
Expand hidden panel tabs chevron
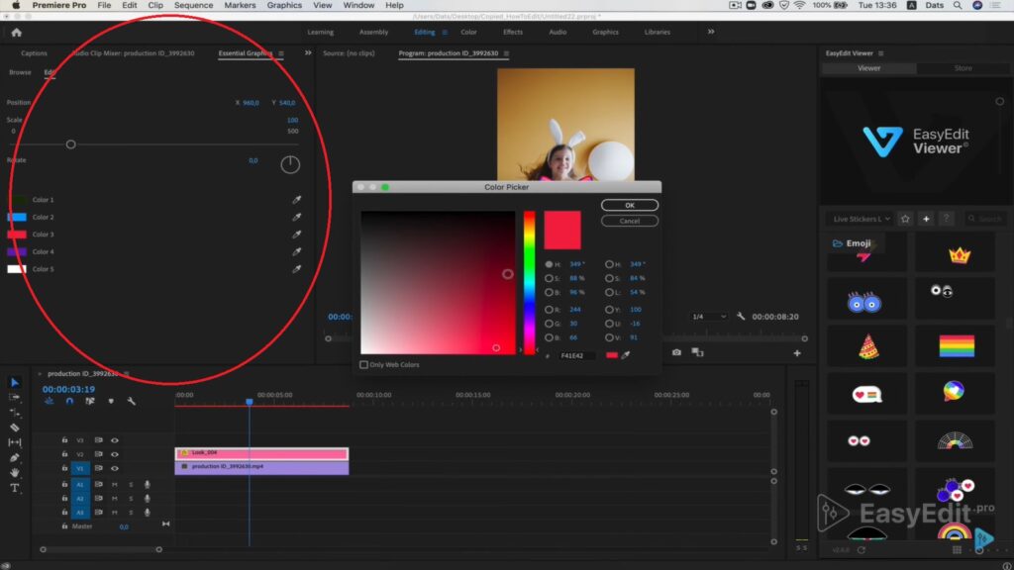[x=308, y=53]
